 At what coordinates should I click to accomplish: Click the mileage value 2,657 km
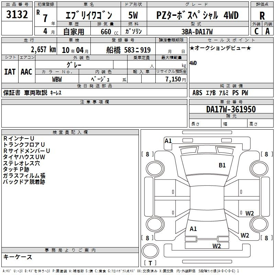coord(43,49)
